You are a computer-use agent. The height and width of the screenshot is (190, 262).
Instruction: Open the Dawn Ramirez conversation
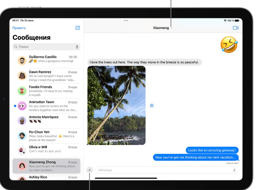[46, 76]
